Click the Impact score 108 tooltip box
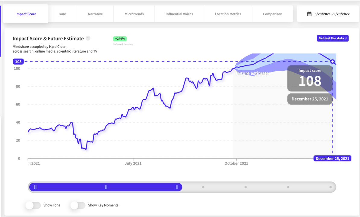The height and width of the screenshot is (217, 360). point(310,78)
